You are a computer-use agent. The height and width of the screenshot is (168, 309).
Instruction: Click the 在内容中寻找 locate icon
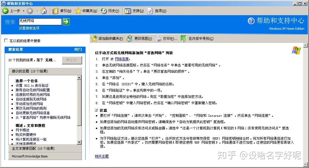pos(183,39)
